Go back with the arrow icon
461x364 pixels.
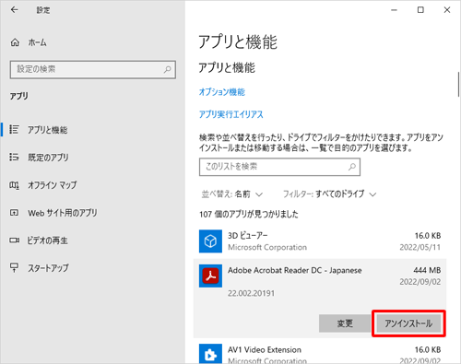point(14,10)
